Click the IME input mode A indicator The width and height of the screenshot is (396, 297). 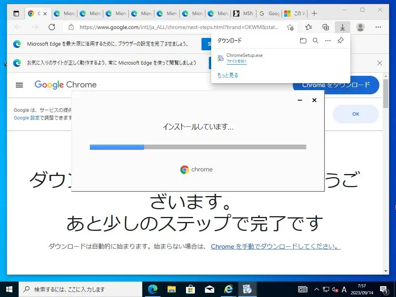[344, 289]
